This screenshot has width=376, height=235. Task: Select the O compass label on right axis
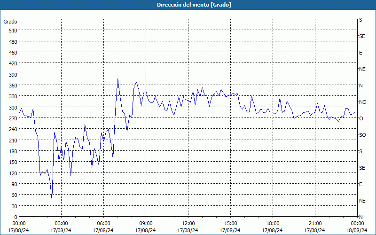(361, 118)
